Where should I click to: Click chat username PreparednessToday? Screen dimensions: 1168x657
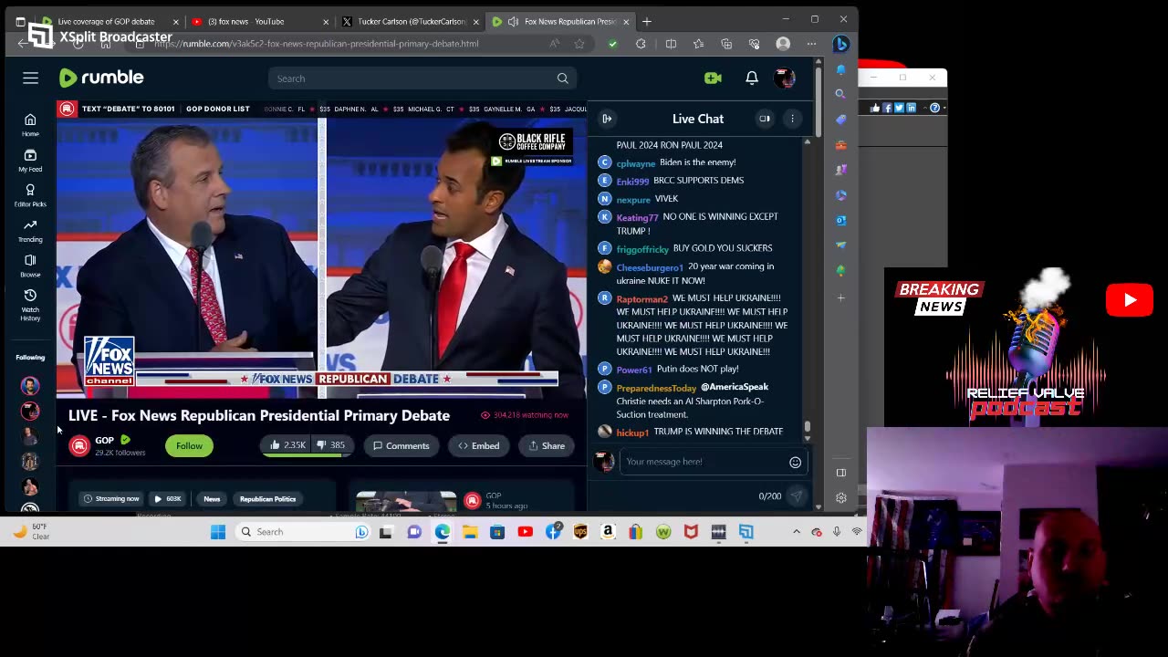656,388
